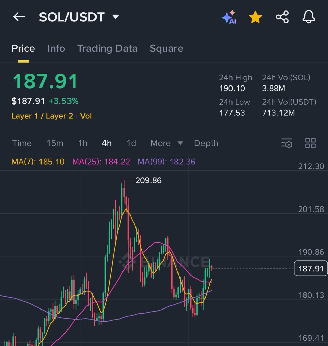Screen dimensions: 328x346
Task: Switch chart to 1d interval
Action: pyautogui.click(x=131, y=143)
